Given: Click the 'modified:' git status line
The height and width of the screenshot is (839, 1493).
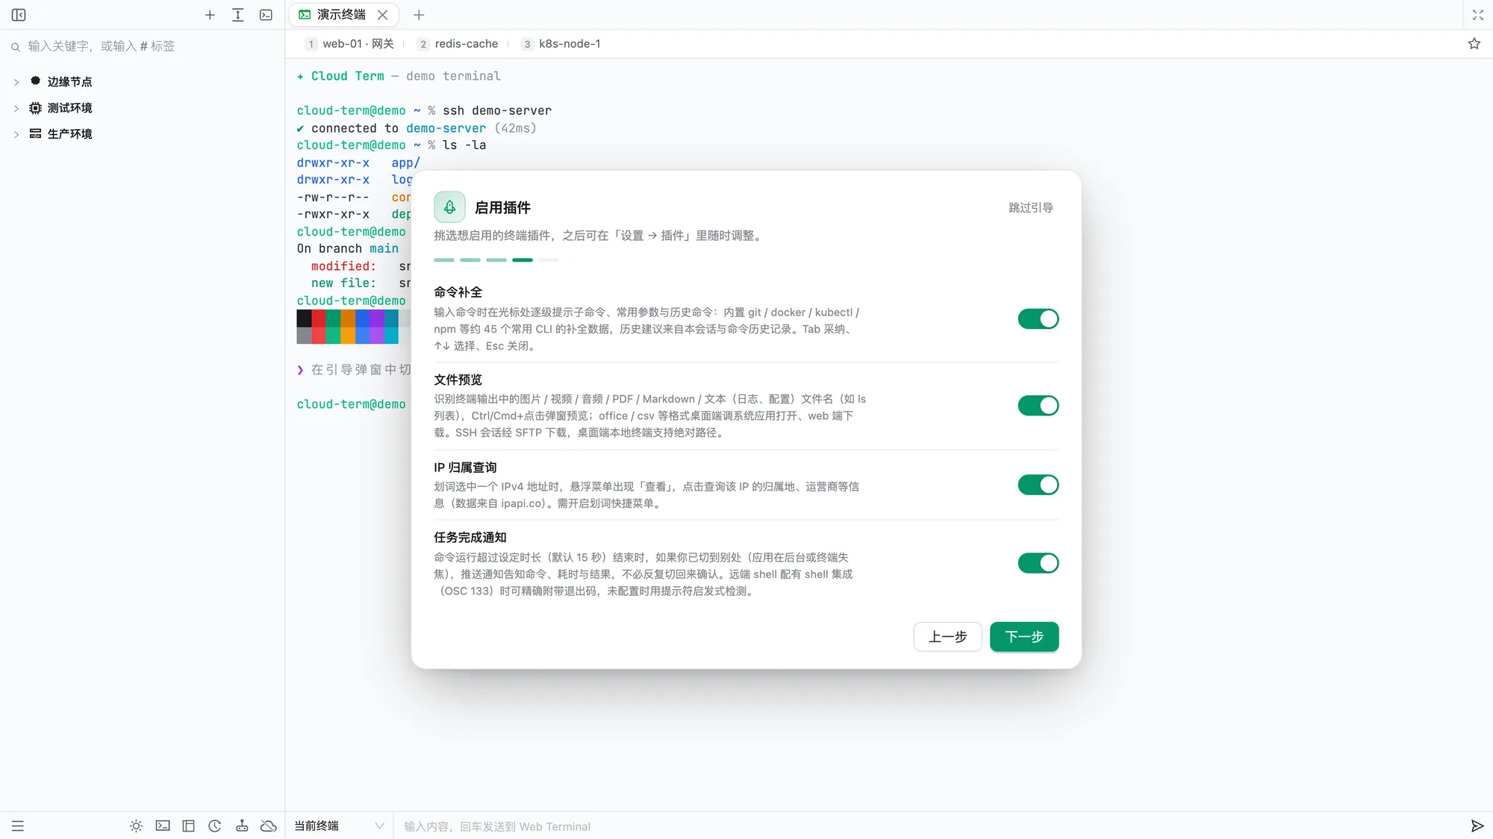Looking at the screenshot, I should pyautogui.click(x=343, y=266).
